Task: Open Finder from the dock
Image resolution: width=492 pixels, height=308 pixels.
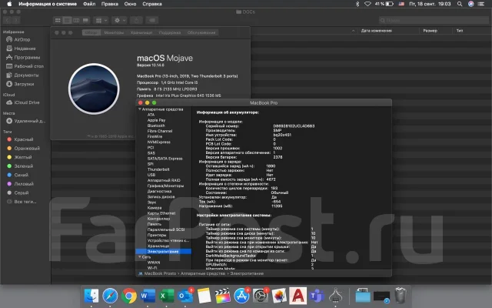Action: click(91, 296)
